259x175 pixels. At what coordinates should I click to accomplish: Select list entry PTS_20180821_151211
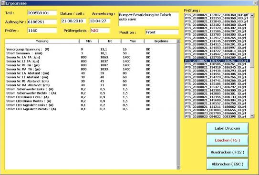click(x=217, y=107)
